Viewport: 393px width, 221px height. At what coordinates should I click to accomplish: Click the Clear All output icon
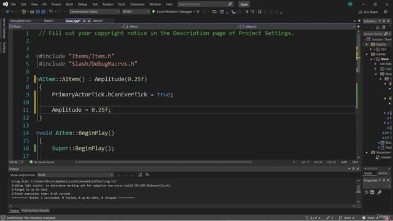click(140, 175)
